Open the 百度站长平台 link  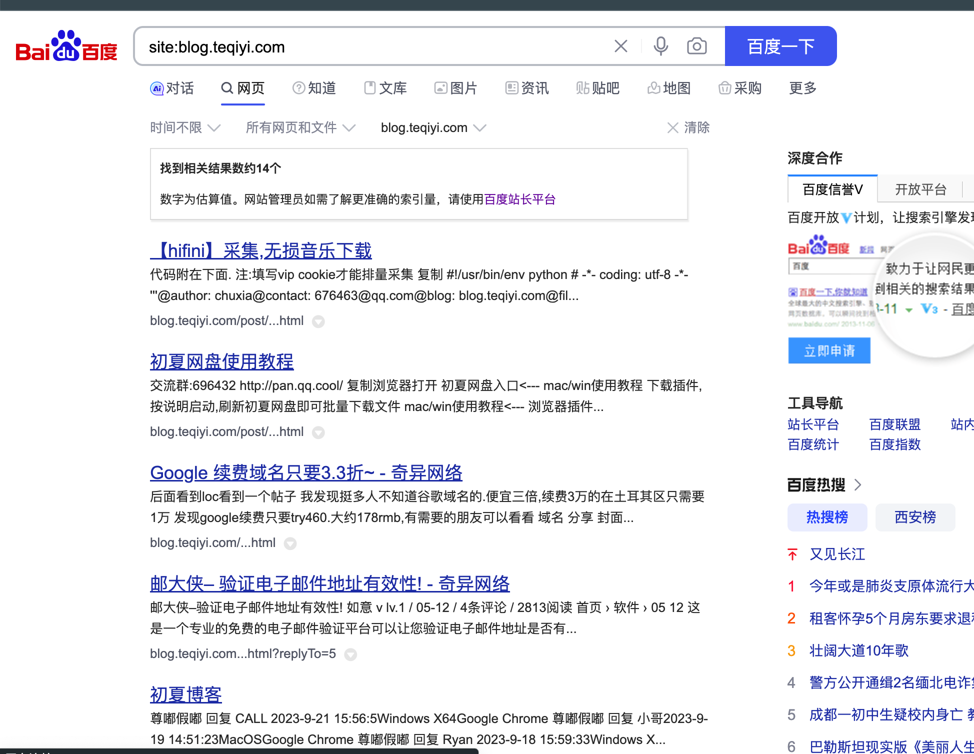pos(520,199)
